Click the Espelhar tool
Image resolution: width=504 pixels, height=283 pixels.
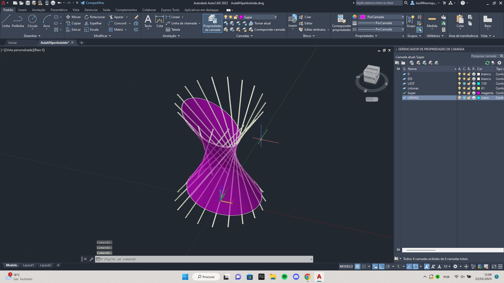[93, 23]
